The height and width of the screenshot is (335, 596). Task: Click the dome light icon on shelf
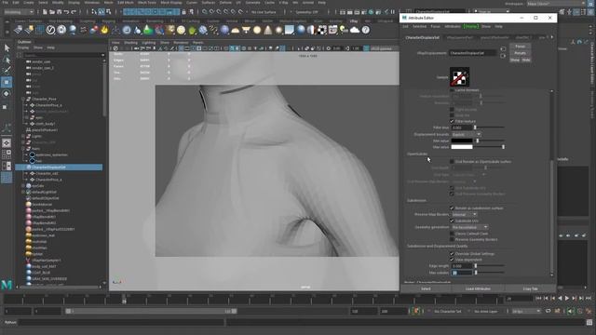point(236,30)
